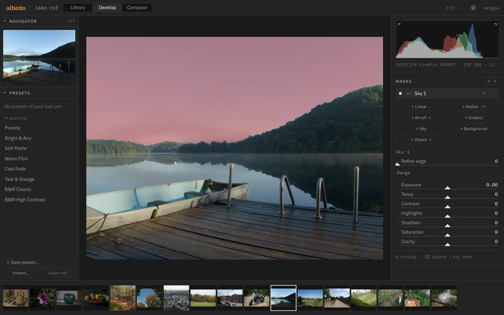
Task: Click the Saturation slider handle
Action: (447, 235)
